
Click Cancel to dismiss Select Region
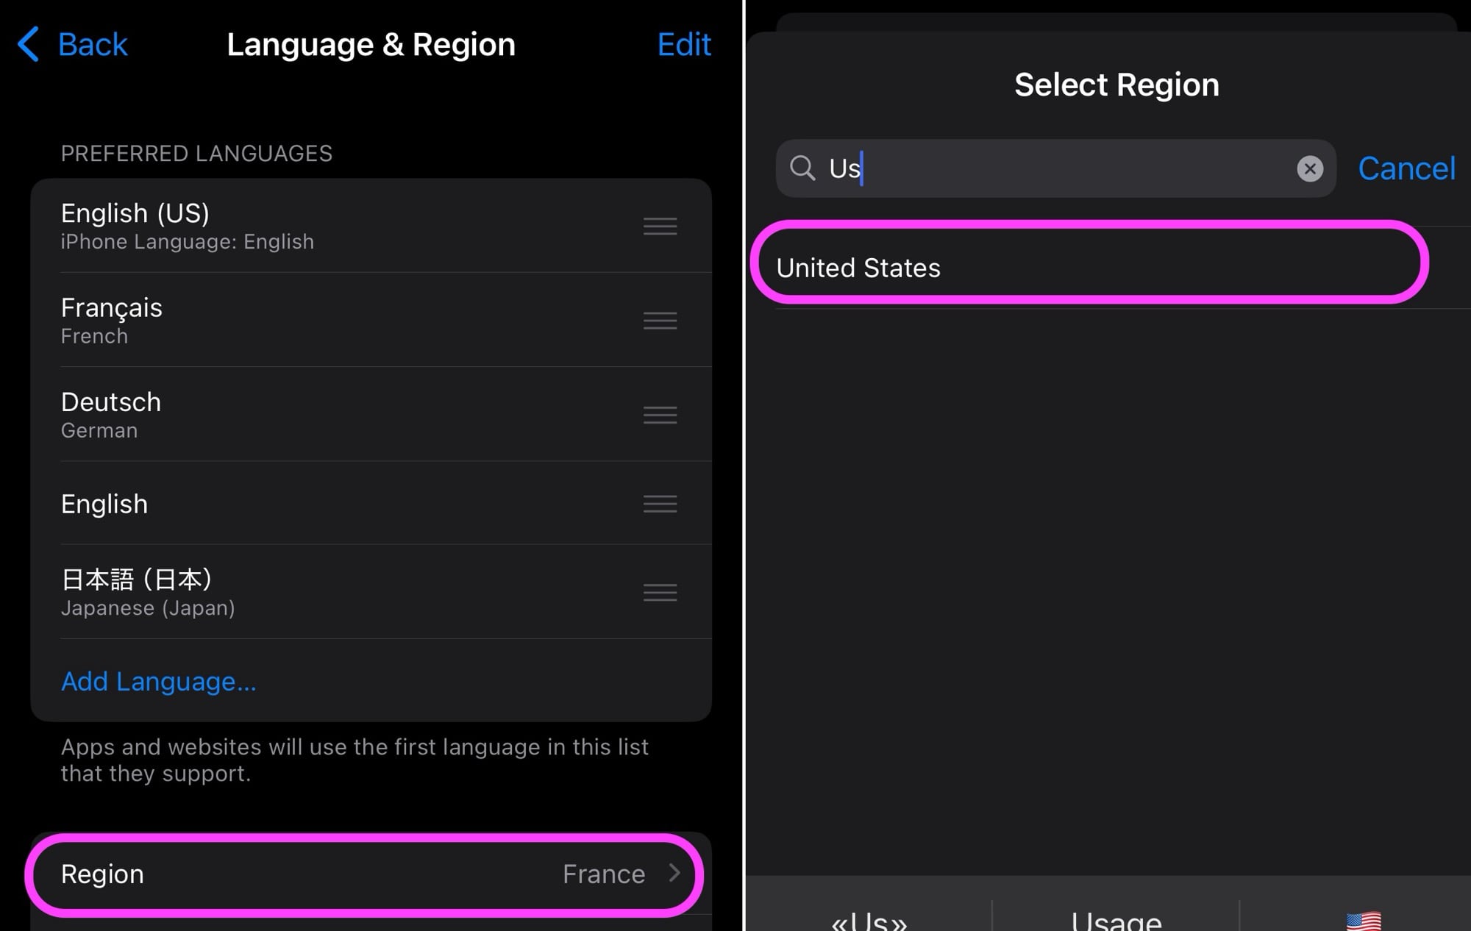point(1406,168)
